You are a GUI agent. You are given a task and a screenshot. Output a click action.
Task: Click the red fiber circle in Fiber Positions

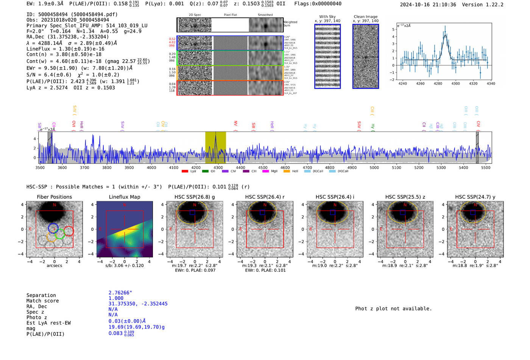[x=69, y=231]
